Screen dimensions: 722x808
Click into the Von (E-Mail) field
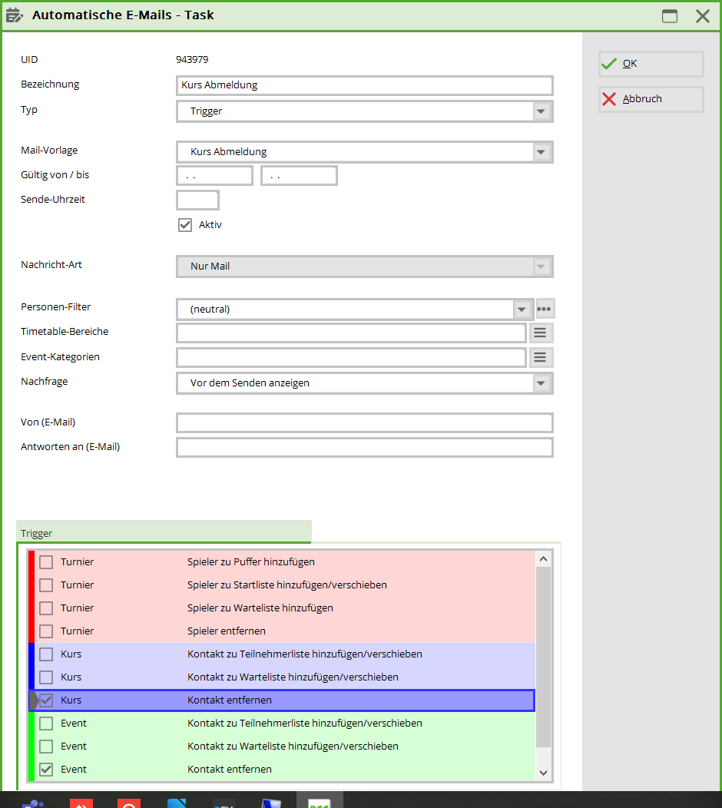tap(364, 423)
